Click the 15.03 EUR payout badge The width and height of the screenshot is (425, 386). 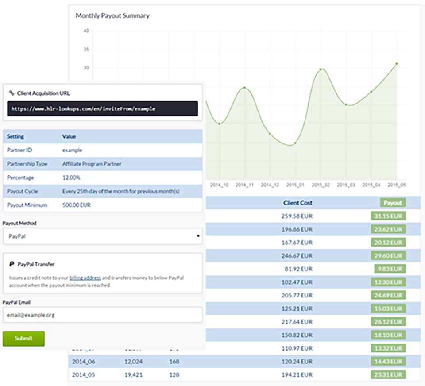(x=388, y=309)
